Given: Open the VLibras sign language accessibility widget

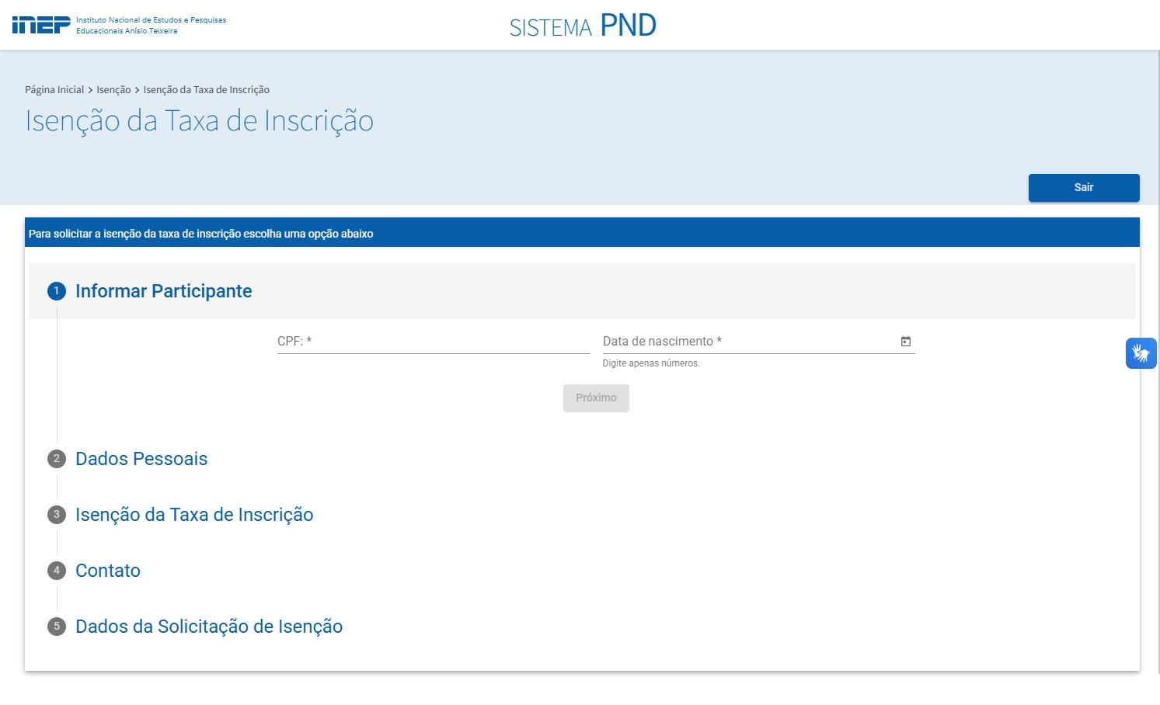Looking at the screenshot, I should [1141, 353].
